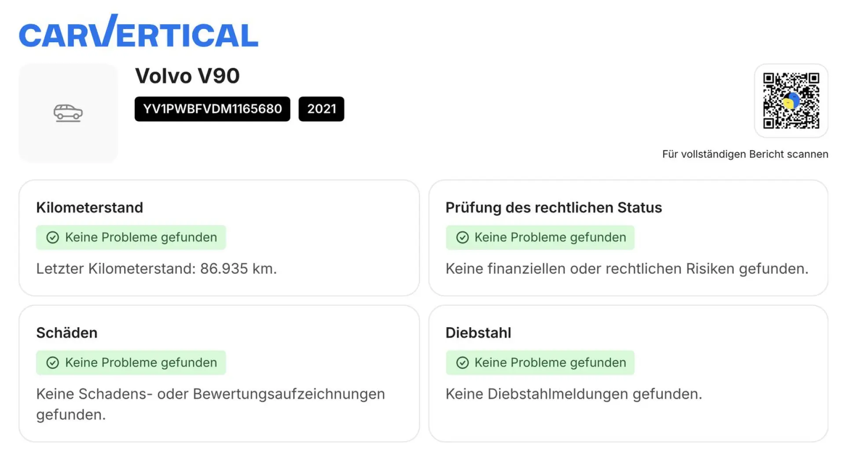Click 'Keine Diebstahlmeldungen gefunden.' text
Image resolution: width=845 pixels, height=456 pixels.
point(573,394)
